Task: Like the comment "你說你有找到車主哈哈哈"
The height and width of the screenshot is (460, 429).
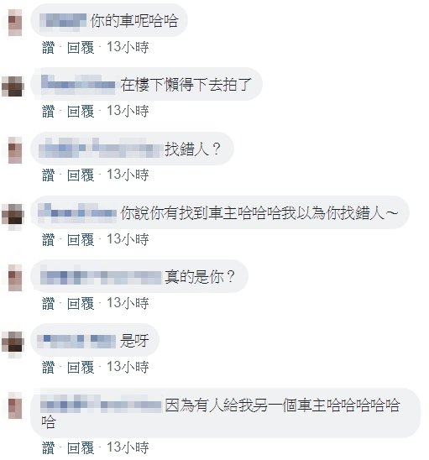Action: 49,239
